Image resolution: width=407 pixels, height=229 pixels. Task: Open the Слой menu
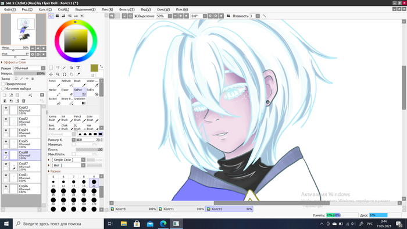63,9
